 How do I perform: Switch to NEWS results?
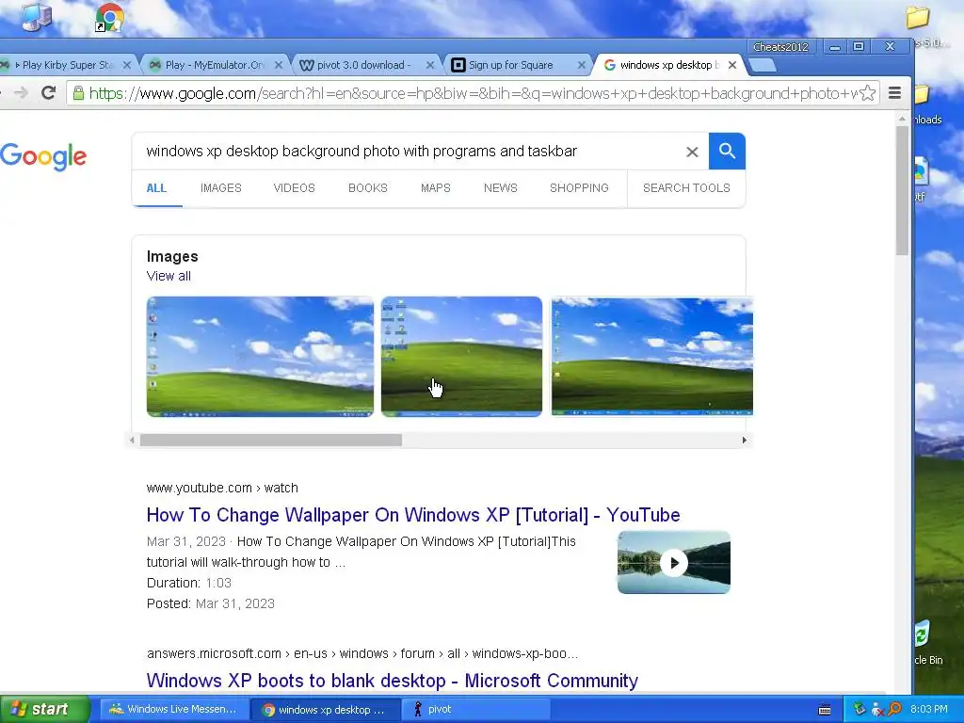pos(501,188)
